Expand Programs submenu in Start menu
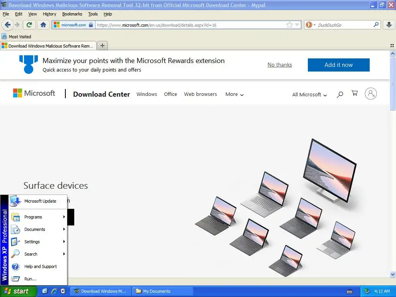 point(38,217)
